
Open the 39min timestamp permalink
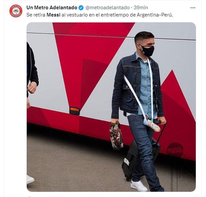click(141, 8)
